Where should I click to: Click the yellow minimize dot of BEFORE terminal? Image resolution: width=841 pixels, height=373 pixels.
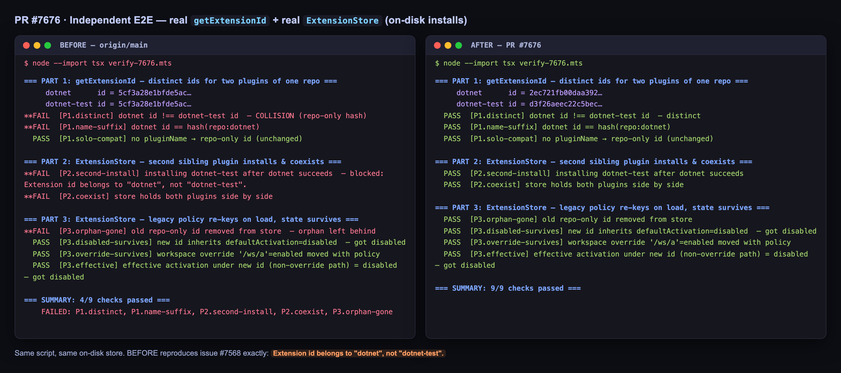point(37,45)
